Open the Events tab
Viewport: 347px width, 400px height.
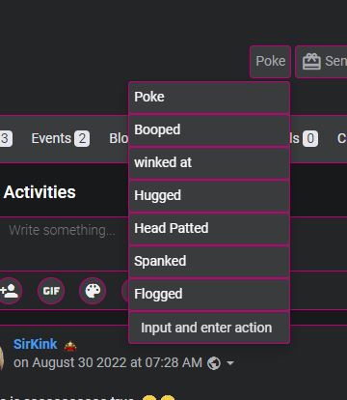coord(61,139)
